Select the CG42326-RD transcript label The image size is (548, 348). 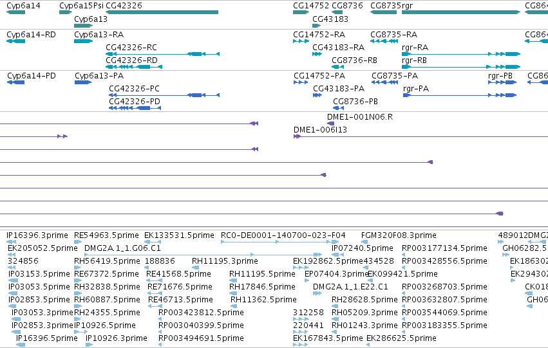[132, 60]
